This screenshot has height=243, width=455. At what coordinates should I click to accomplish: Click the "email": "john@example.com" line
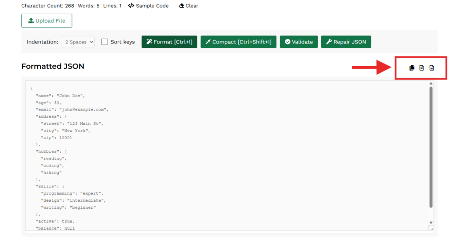[72, 110]
